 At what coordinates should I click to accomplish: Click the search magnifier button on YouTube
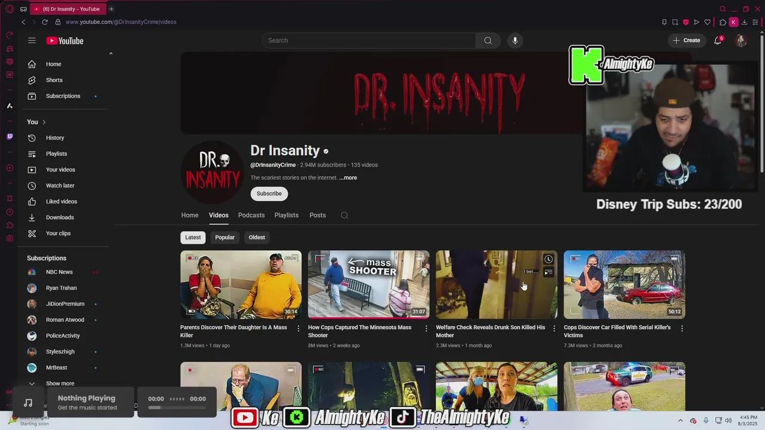click(x=488, y=41)
